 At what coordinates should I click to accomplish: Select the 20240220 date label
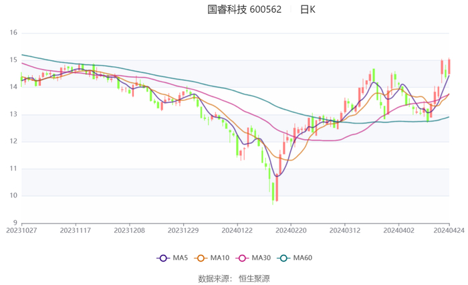(291, 229)
